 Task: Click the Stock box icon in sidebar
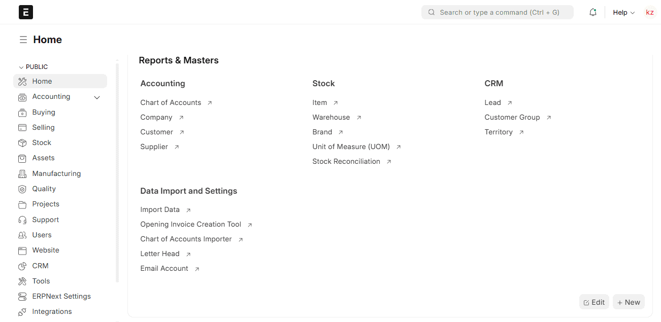pos(22,143)
